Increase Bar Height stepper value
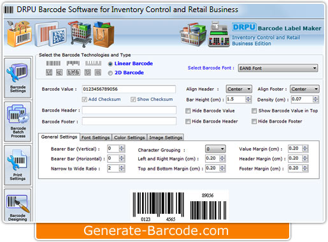The height and width of the screenshot is (242, 328). (248, 98)
